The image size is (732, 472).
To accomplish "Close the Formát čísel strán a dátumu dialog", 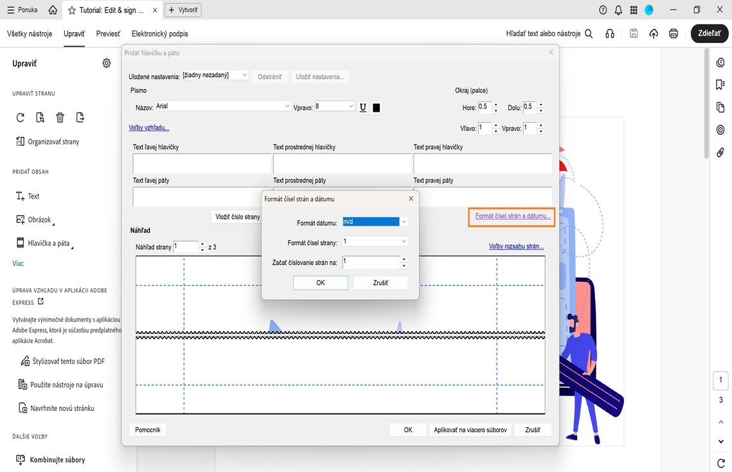I will pyautogui.click(x=411, y=198).
